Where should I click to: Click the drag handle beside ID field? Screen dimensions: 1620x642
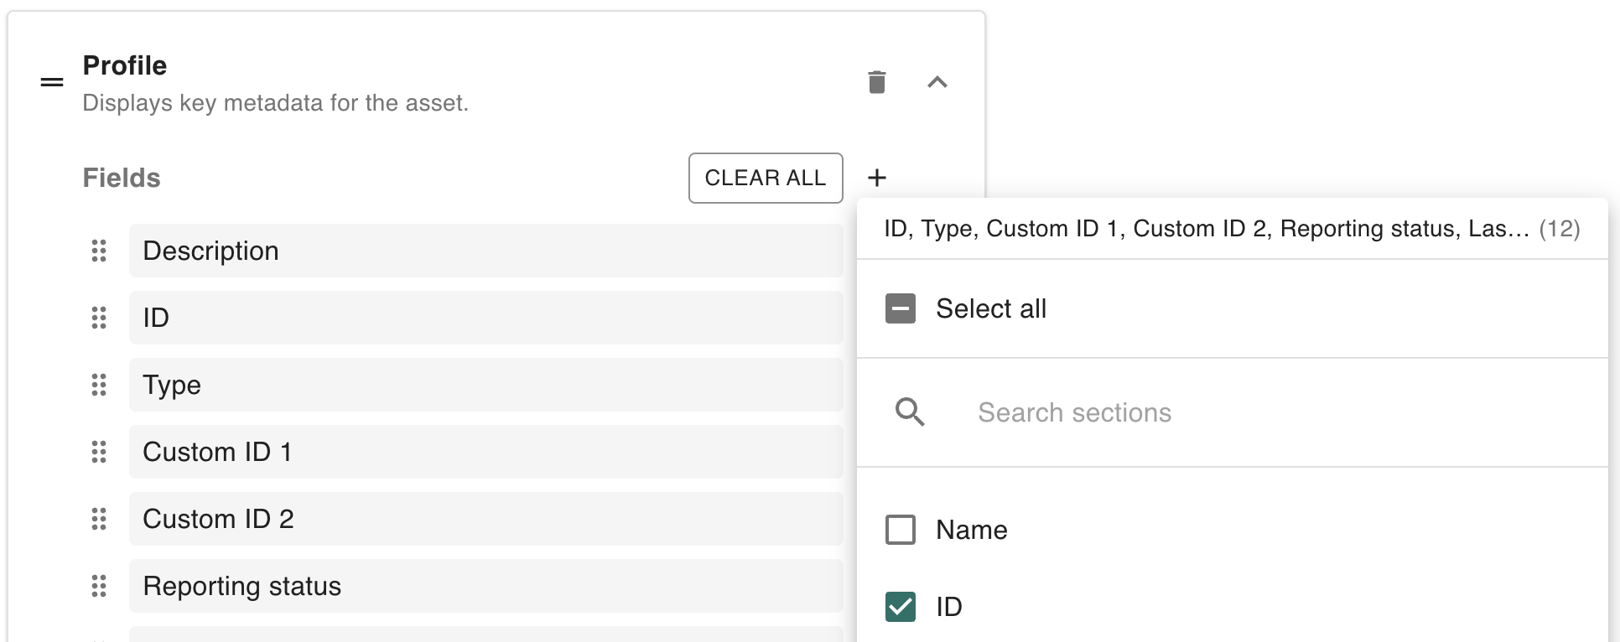(x=99, y=318)
